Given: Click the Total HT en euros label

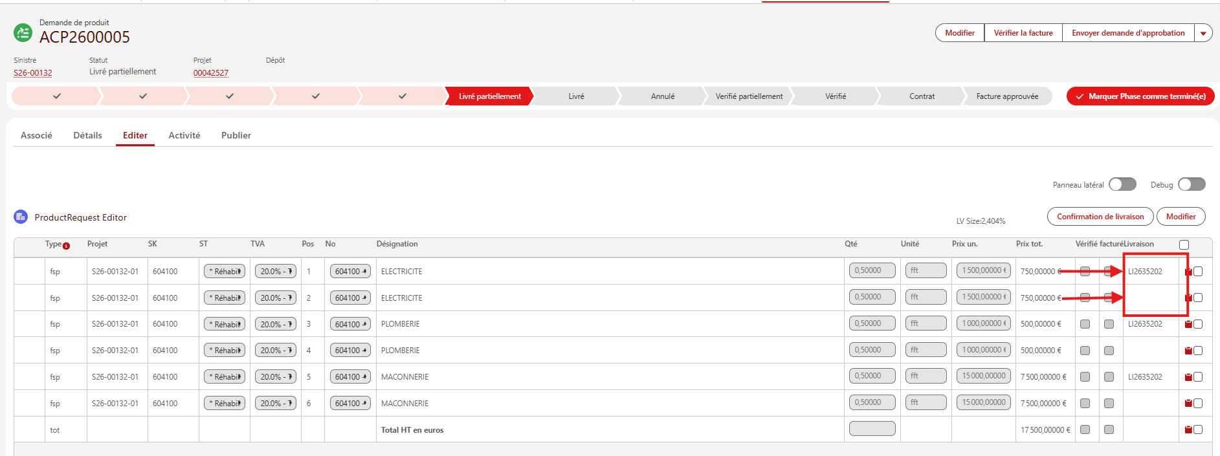Looking at the screenshot, I should click(x=412, y=430).
